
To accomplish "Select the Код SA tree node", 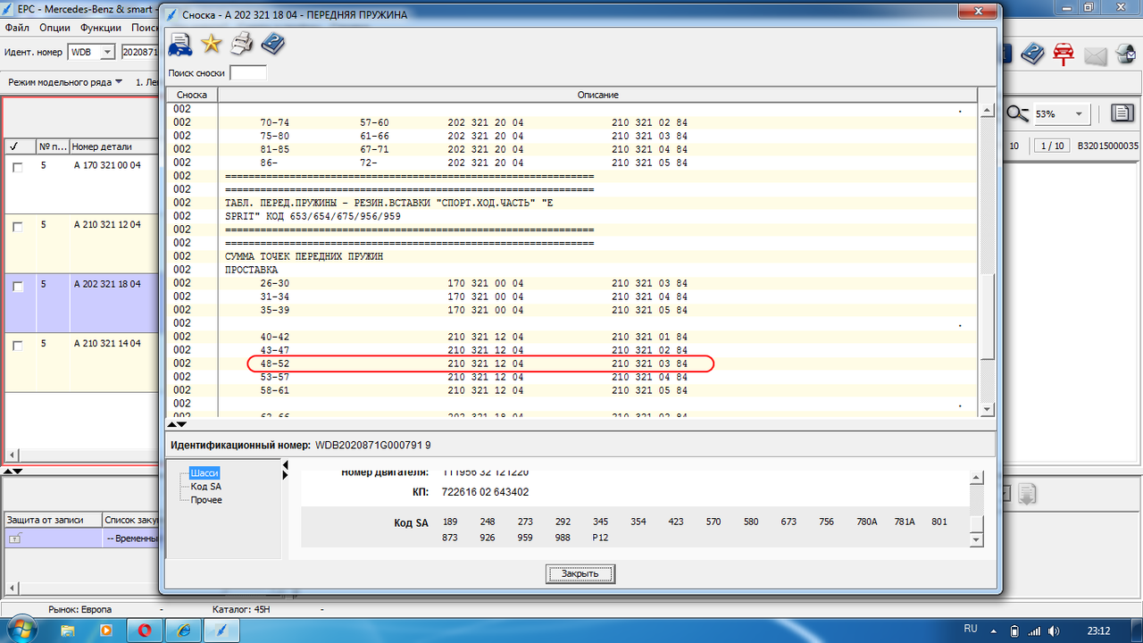I will (206, 487).
